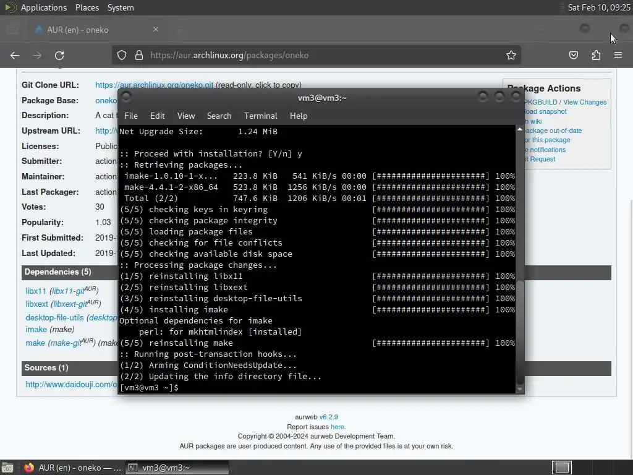Open terminal Help menu
The width and height of the screenshot is (633, 475).
299,116
